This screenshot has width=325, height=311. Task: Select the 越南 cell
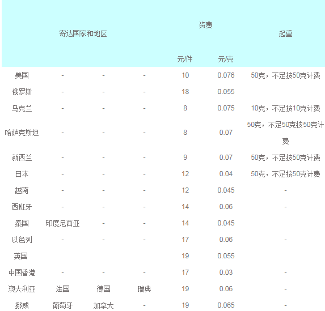click(22, 190)
